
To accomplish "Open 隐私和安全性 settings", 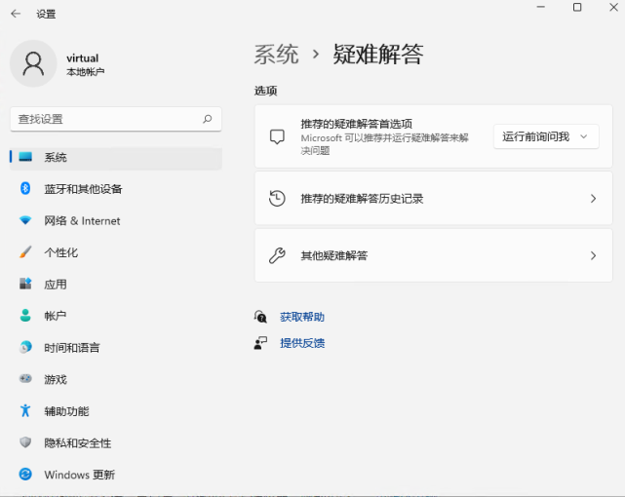I will tap(116, 442).
